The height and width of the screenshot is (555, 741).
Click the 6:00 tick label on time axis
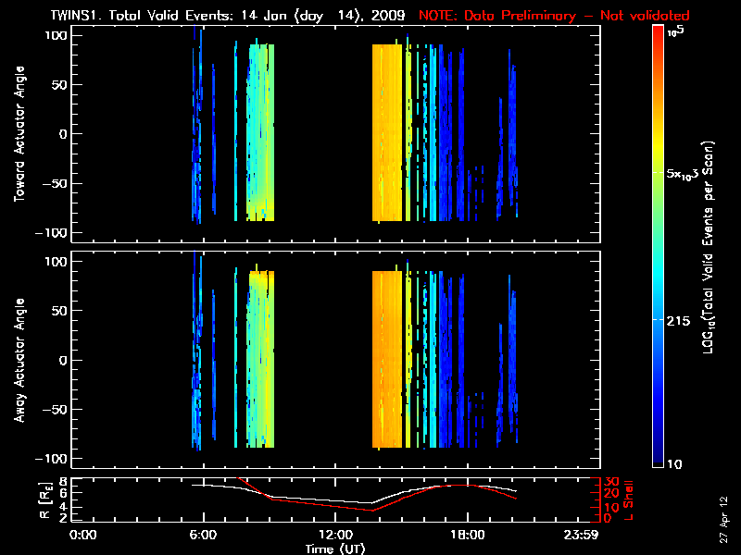tap(202, 535)
